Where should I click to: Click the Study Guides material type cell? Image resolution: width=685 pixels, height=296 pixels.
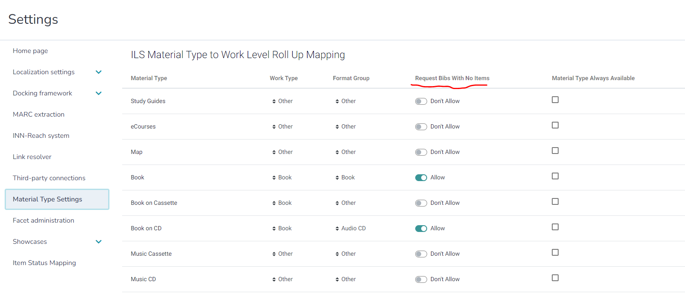148,101
